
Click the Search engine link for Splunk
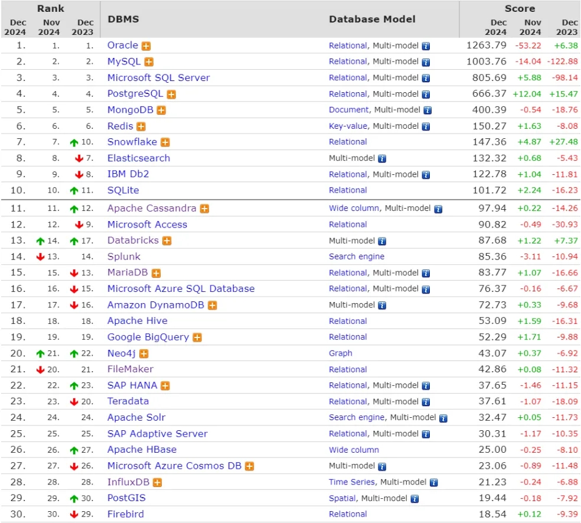[356, 256]
